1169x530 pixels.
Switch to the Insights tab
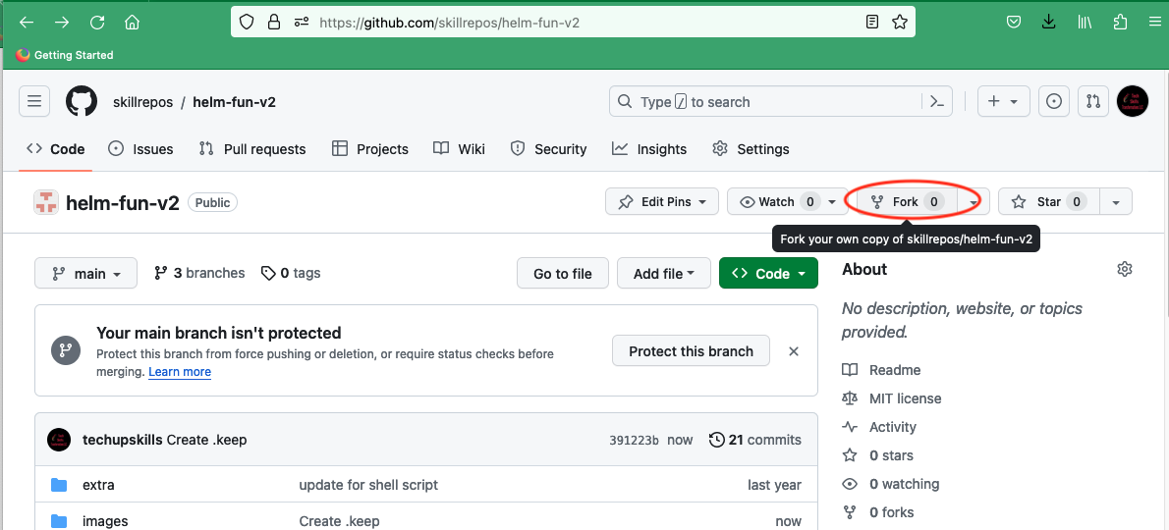[x=648, y=149]
